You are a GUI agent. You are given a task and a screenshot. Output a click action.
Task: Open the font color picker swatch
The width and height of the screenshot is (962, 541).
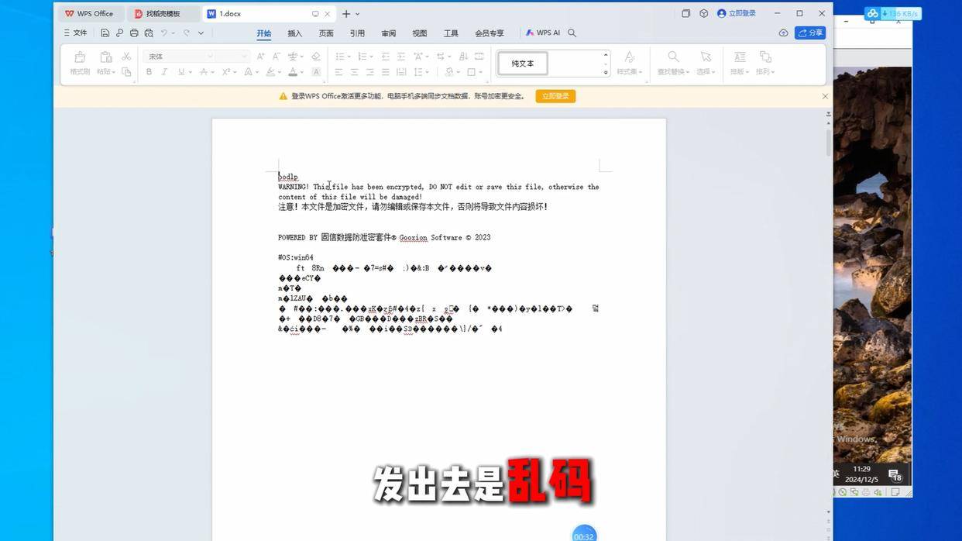(293, 72)
